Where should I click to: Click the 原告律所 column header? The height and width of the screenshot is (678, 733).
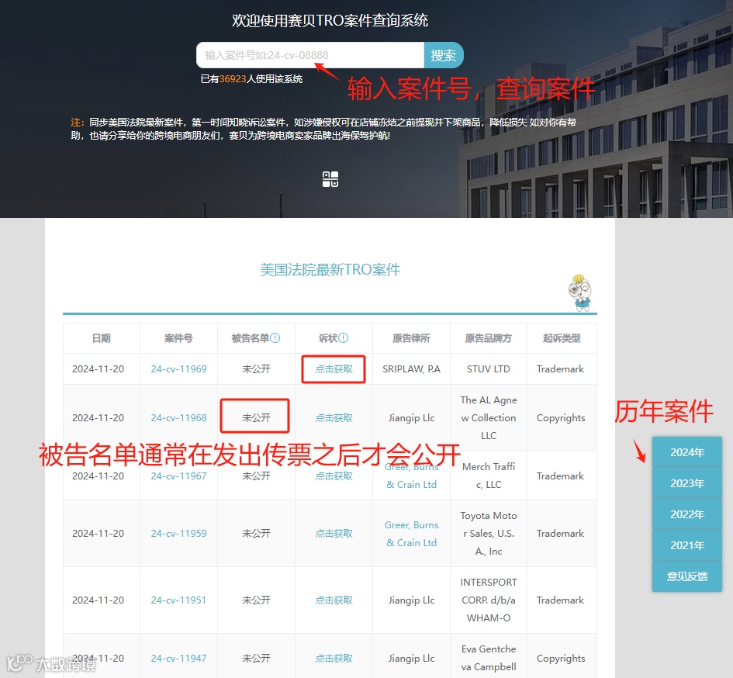[x=411, y=338]
